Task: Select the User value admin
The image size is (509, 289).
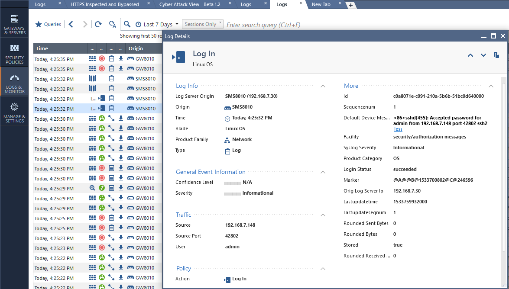Action: [233, 247]
